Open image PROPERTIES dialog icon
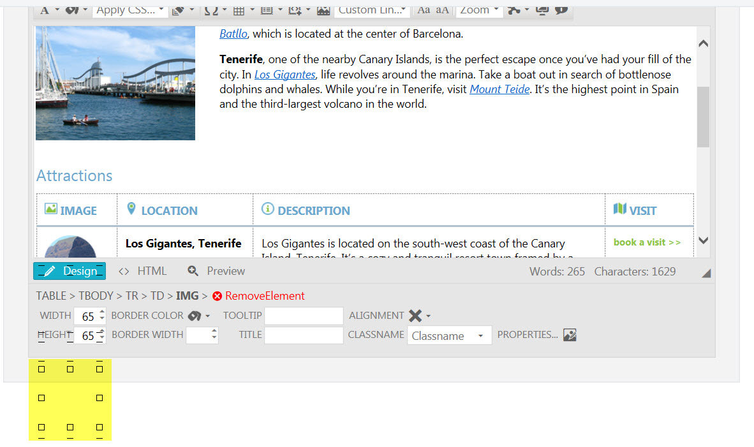Image resolution: width=754 pixels, height=447 pixels. click(x=570, y=335)
